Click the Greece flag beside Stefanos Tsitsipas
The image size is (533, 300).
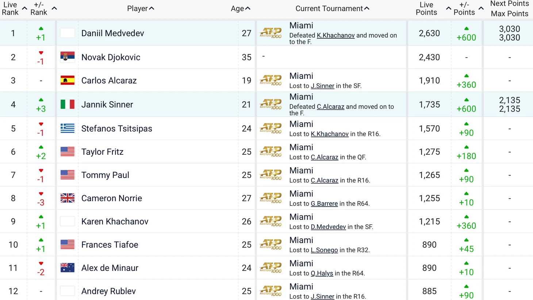tap(68, 128)
